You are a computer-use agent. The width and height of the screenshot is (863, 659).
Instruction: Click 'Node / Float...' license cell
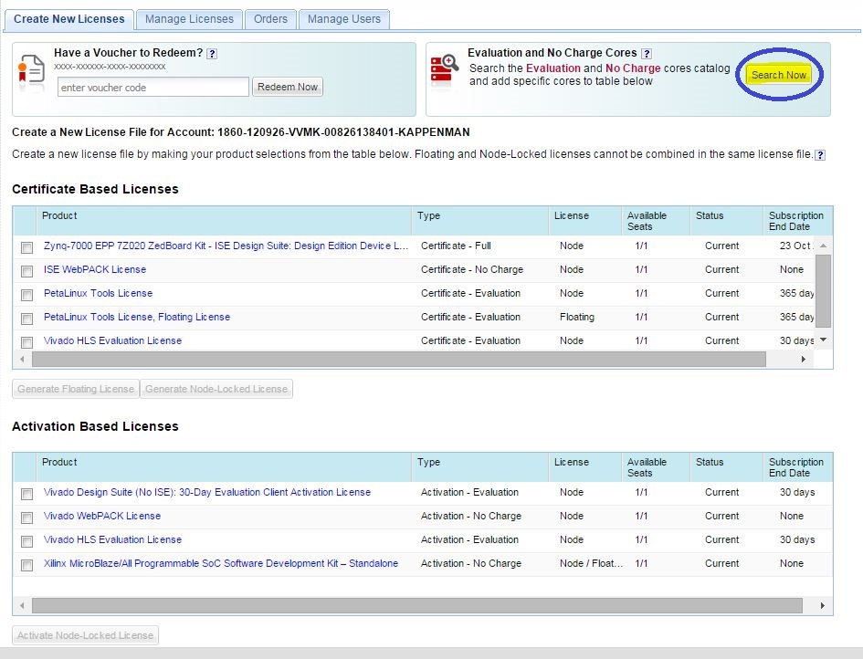coord(591,563)
